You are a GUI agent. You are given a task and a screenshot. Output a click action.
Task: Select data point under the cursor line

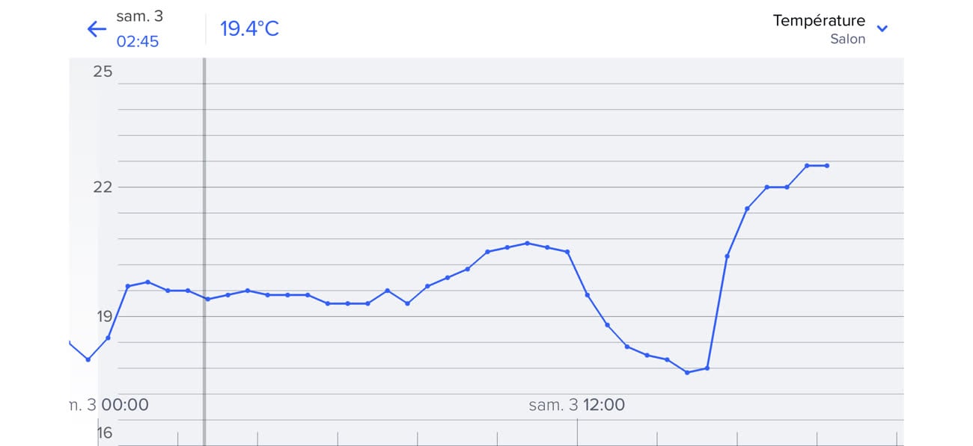coord(207,299)
